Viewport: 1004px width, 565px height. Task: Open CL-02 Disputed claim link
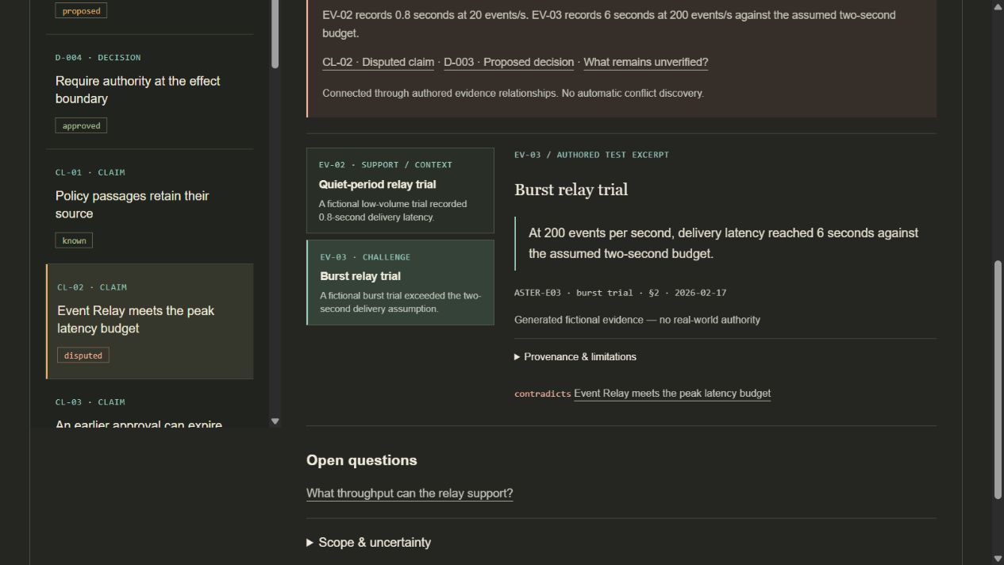click(x=378, y=62)
